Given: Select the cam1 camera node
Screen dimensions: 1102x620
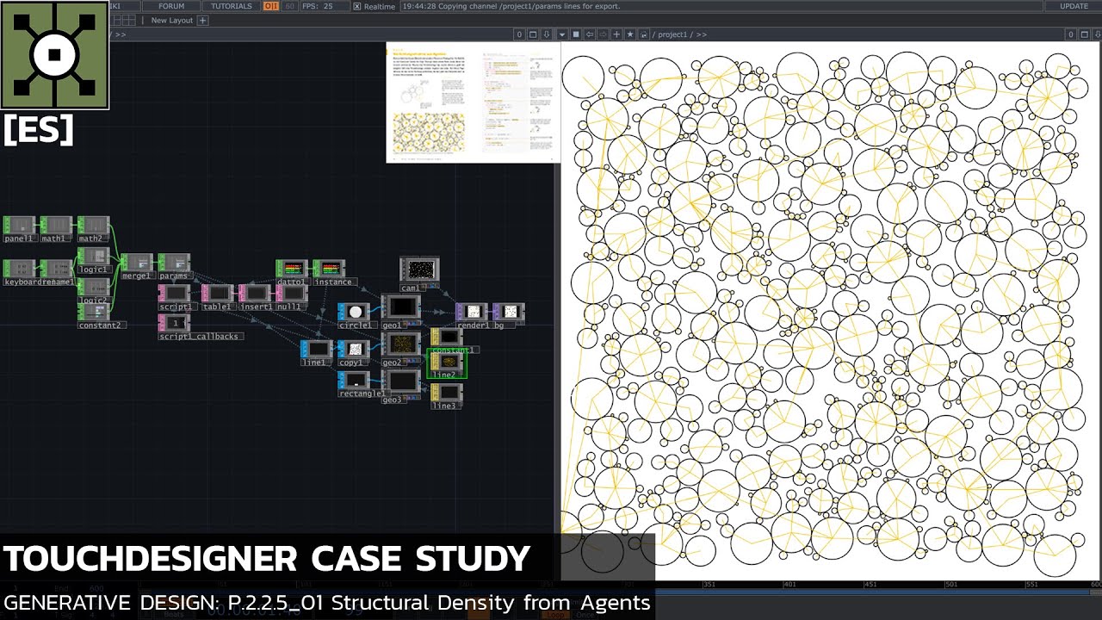Looking at the screenshot, I should 419,274.
